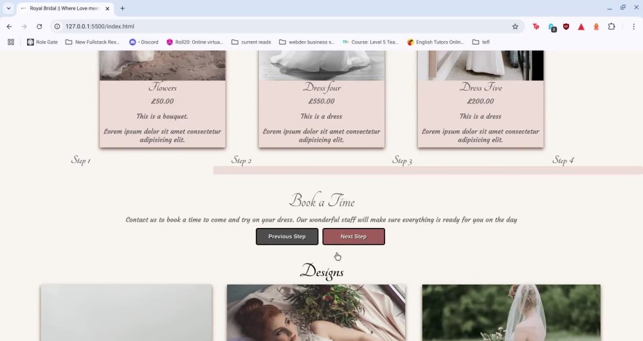643x341 pixels.
Task: Click the 'Contact us to book' paragraph
Action: click(x=321, y=220)
